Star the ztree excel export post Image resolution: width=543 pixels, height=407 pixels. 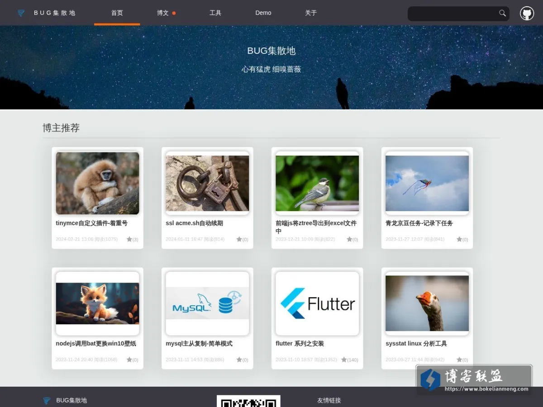tap(349, 239)
